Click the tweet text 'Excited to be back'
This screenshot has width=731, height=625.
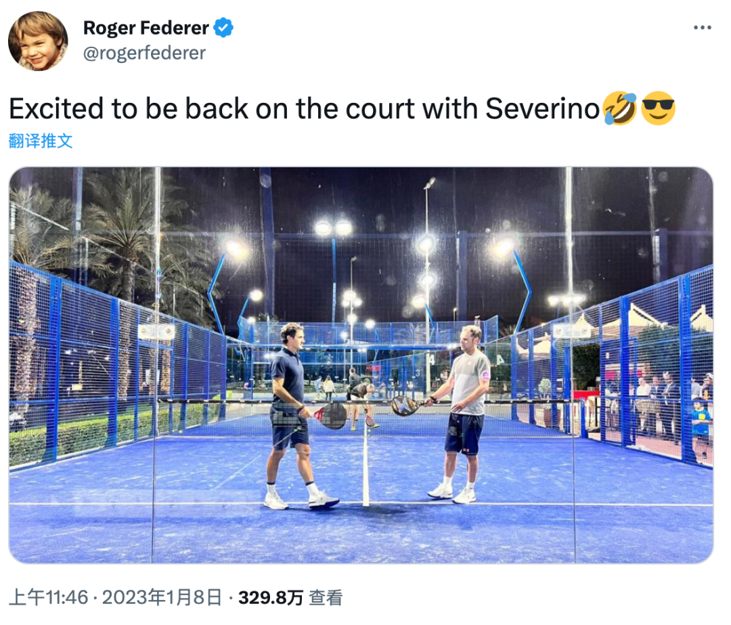pyautogui.click(x=129, y=108)
